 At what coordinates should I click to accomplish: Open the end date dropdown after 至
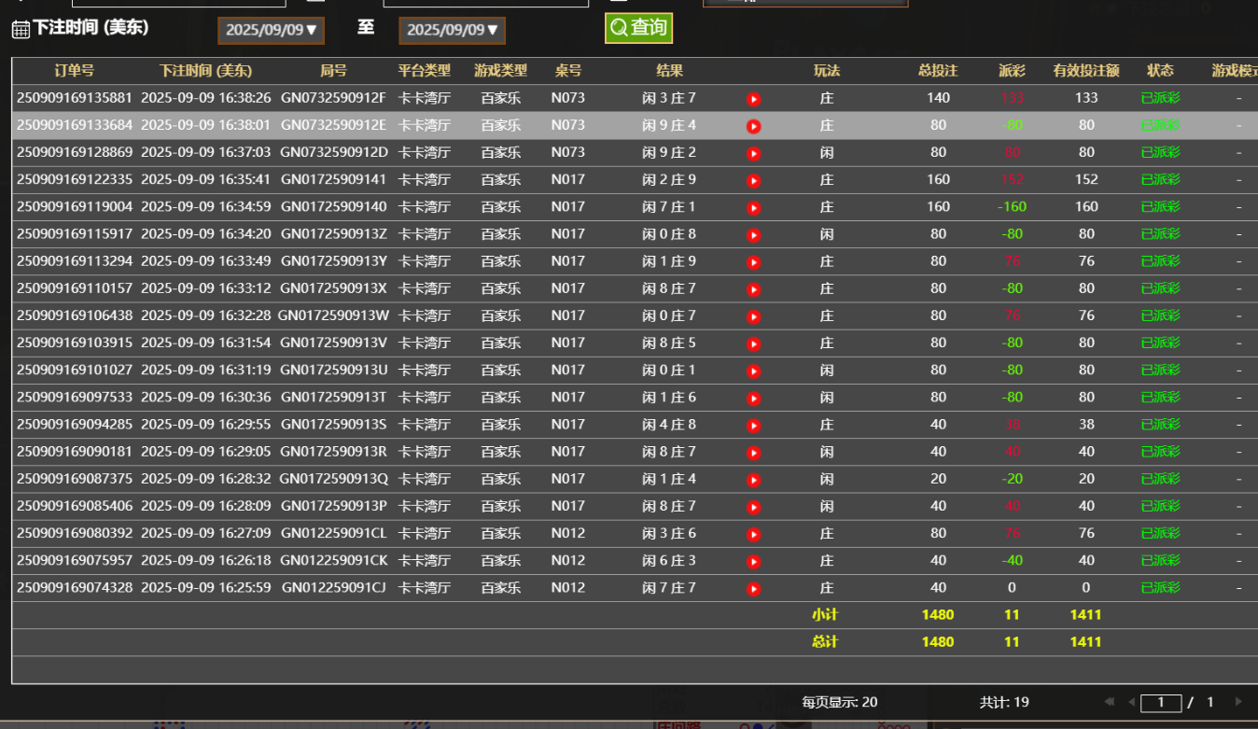[453, 30]
